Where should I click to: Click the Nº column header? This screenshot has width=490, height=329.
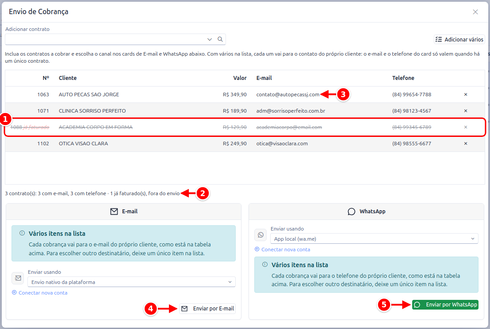point(46,78)
